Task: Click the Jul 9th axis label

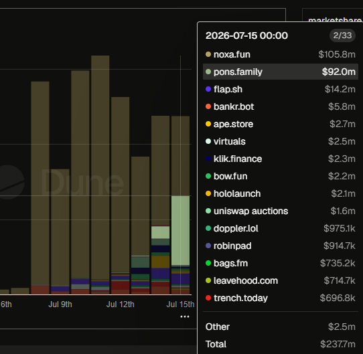Action: point(60,304)
